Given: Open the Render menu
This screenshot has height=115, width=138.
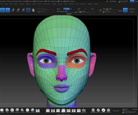Looking at the screenshot, I should [x=54, y=4].
